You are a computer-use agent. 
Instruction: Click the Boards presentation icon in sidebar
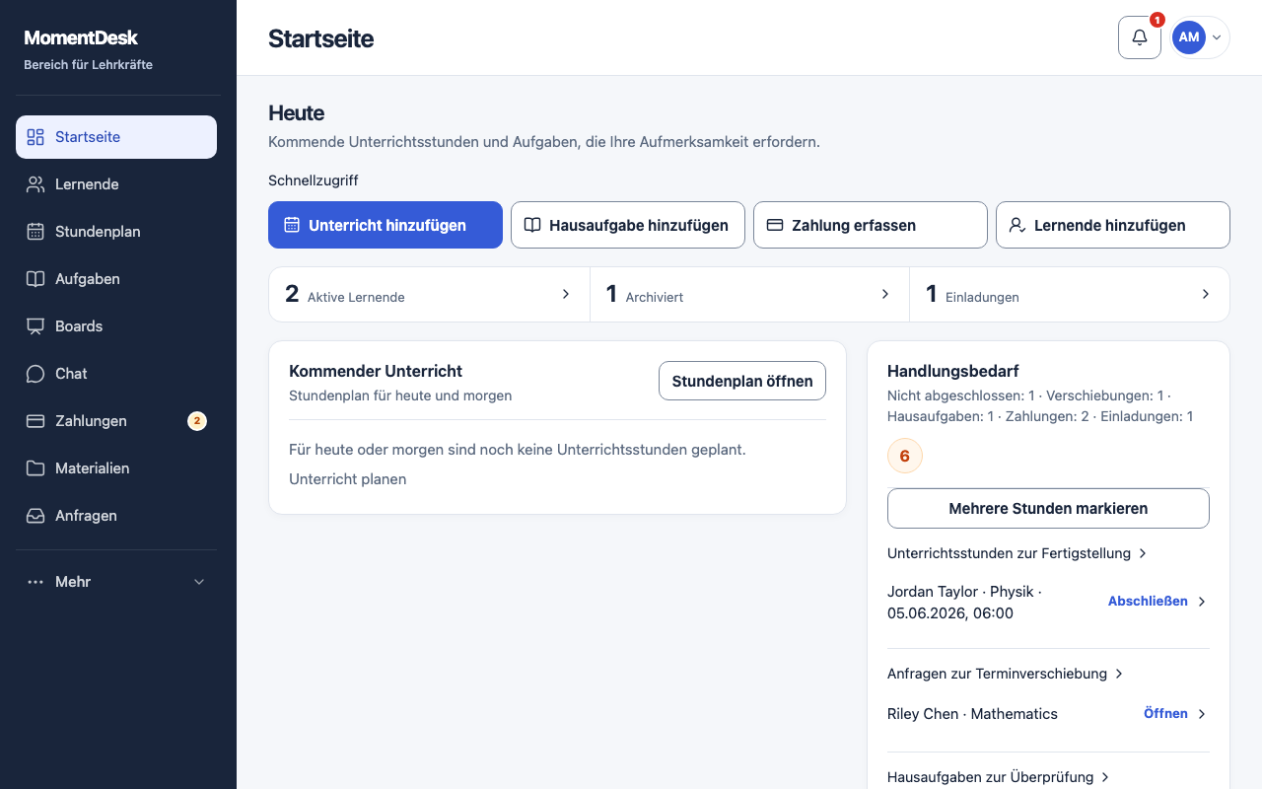click(x=35, y=326)
